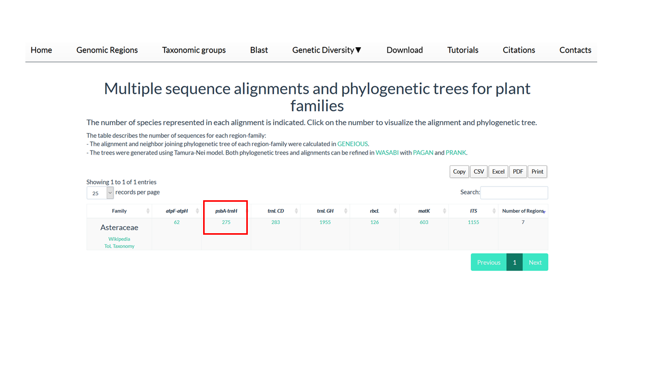The width and height of the screenshot is (650, 365).
Task: Open trnL CD alignment with 283 species
Action: [x=276, y=222]
